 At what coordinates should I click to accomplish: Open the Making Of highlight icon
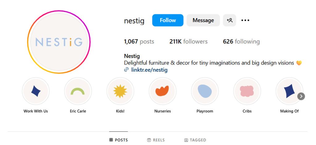289,91
